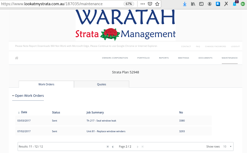Viewport: 247px width, 153px height.
Task: Open the Documents menu
Action: [x=205, y=58]
